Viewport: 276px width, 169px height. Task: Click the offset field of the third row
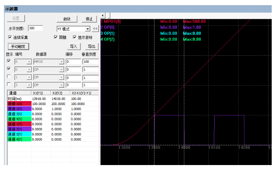73,77
